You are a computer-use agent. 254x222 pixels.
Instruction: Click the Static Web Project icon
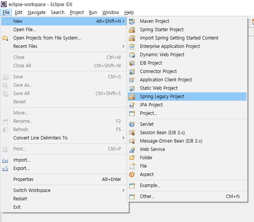coord(132,88)
